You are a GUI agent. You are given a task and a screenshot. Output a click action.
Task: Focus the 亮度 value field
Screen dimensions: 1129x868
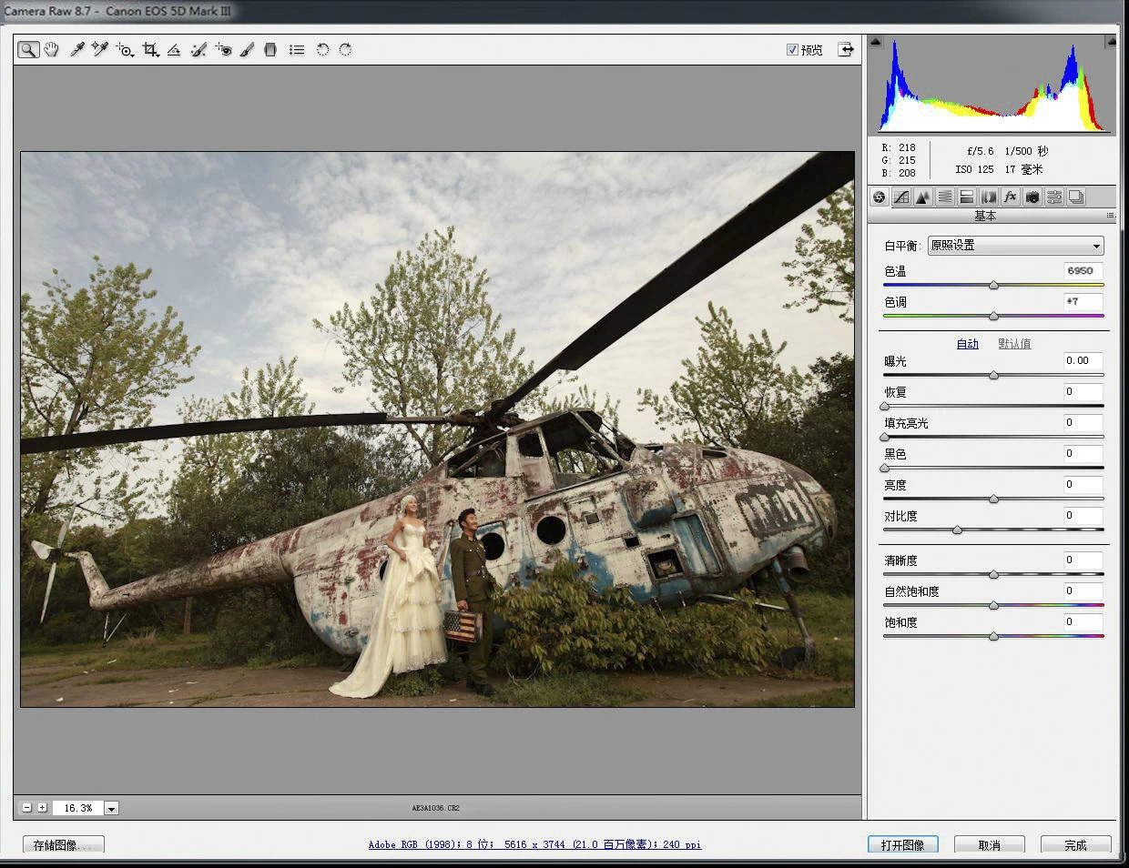pyautogui.click(x=1083, y=484)
